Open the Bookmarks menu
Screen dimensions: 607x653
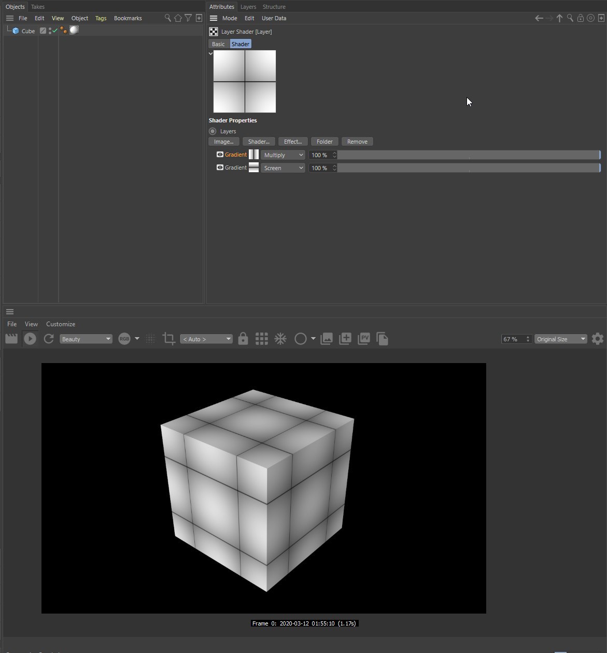[128, 18]
